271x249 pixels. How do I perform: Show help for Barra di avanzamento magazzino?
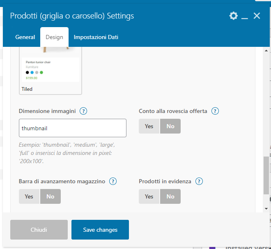click(x=113, y=181)
